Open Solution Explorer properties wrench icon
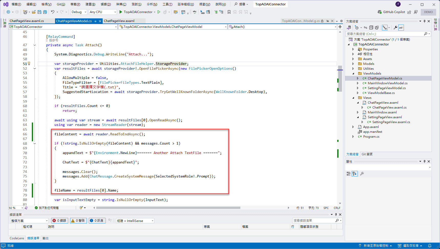 [x=395, y=28]
